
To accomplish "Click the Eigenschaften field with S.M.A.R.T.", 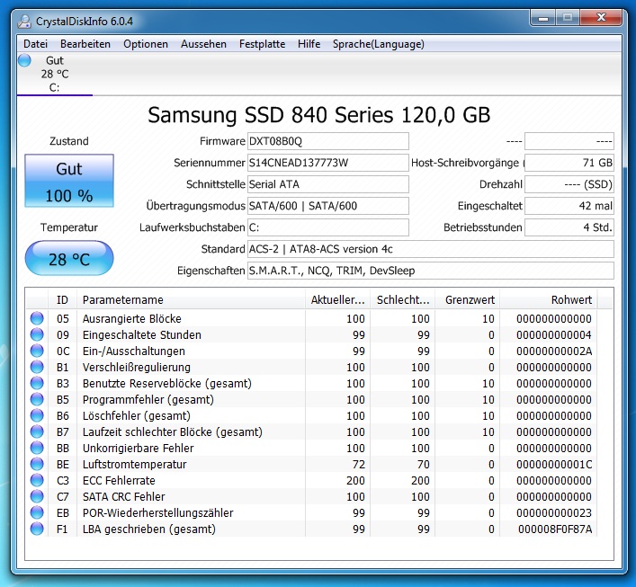I will (431, 271).
